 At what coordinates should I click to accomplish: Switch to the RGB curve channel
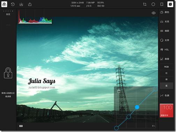(167, 67)
